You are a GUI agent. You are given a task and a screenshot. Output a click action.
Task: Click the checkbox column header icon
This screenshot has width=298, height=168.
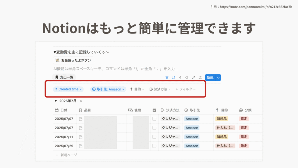154,110
